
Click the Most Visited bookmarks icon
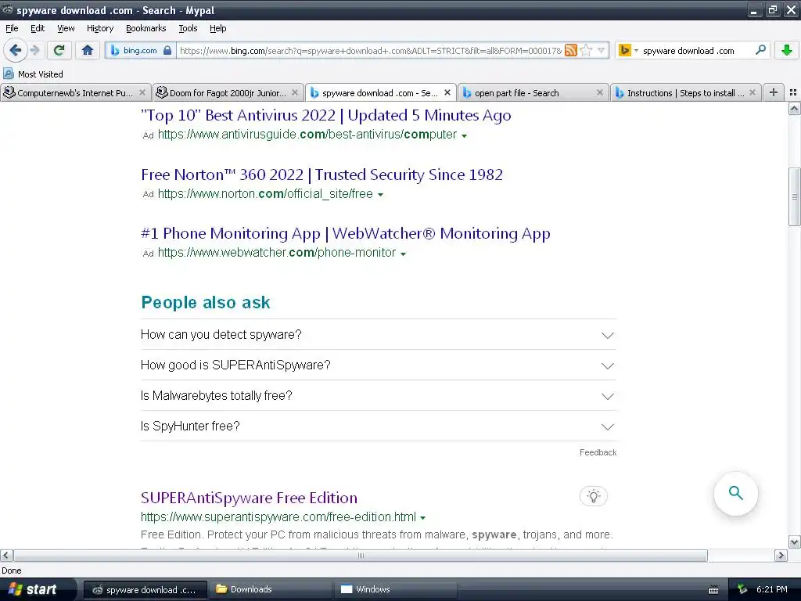[x=9, y=74]
